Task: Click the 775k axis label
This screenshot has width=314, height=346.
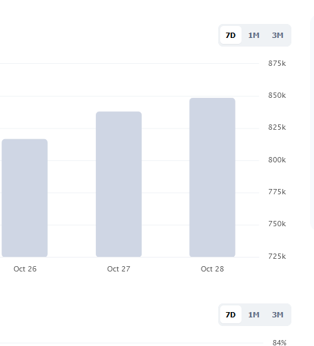Action: (x=277, y=192)
